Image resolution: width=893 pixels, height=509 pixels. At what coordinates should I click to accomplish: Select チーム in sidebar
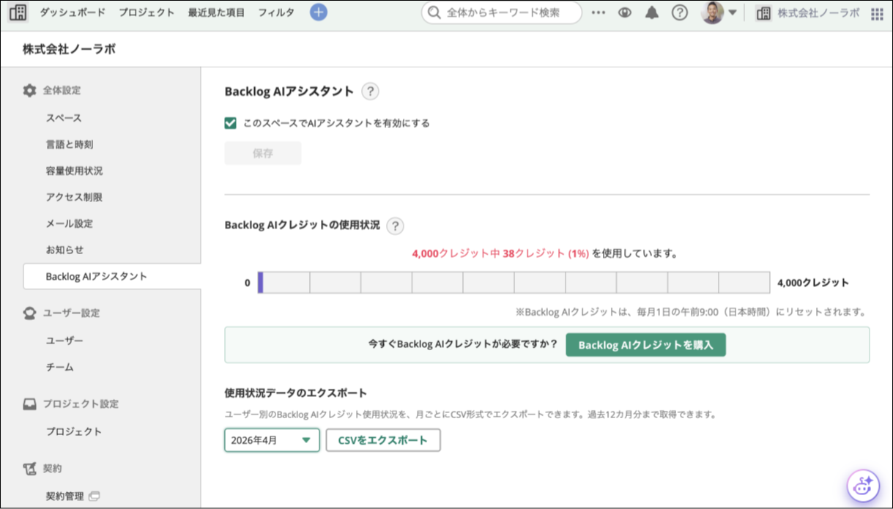pos(59,367)
